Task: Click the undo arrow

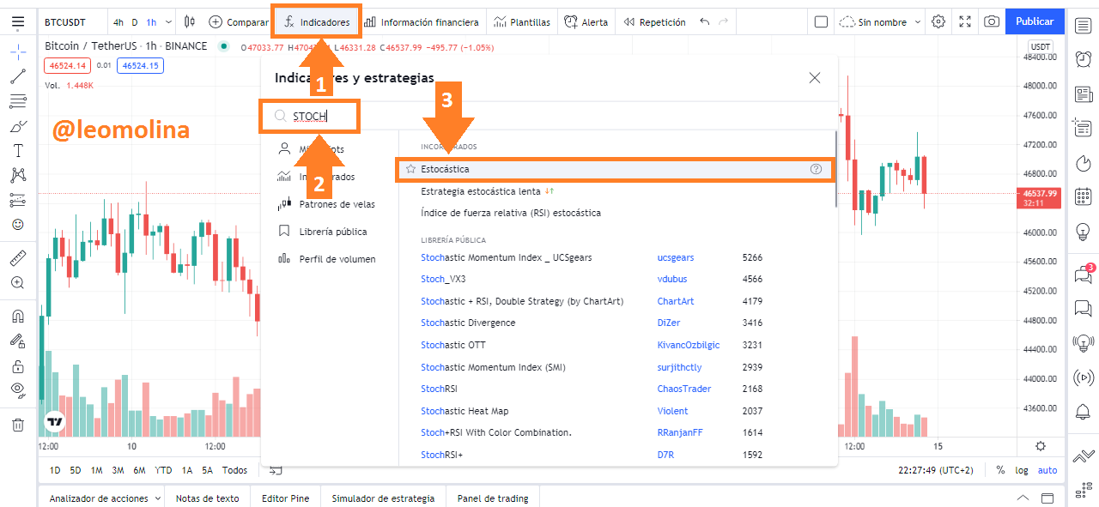Action: (705, 21)
